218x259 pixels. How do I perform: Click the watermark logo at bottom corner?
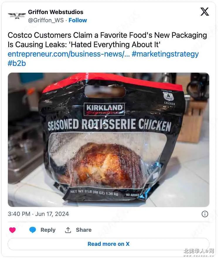pos(199,252)
